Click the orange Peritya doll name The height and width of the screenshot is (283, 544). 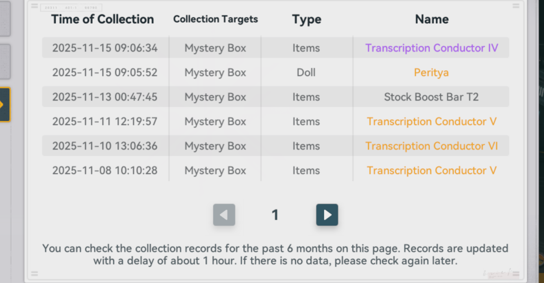click(431, 72)
